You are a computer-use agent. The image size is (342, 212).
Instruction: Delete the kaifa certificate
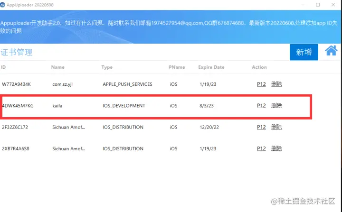(x=276, y=106)
